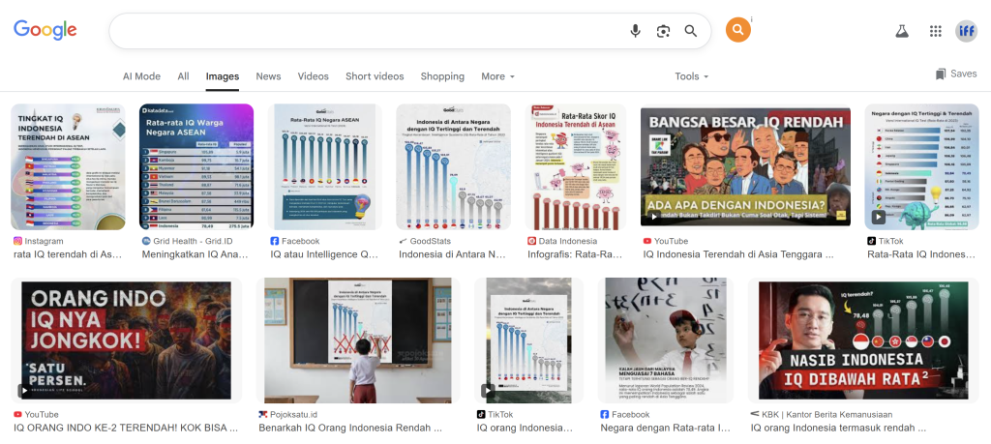Image resolution: width=991 pixels, height=444 pixels.
Task: Open the Google account profile avatar
Action: click(966, 31)
